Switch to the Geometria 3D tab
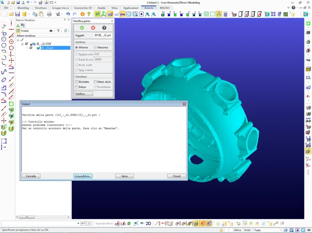The image size is (312, 233). click(x=83, y=8)
